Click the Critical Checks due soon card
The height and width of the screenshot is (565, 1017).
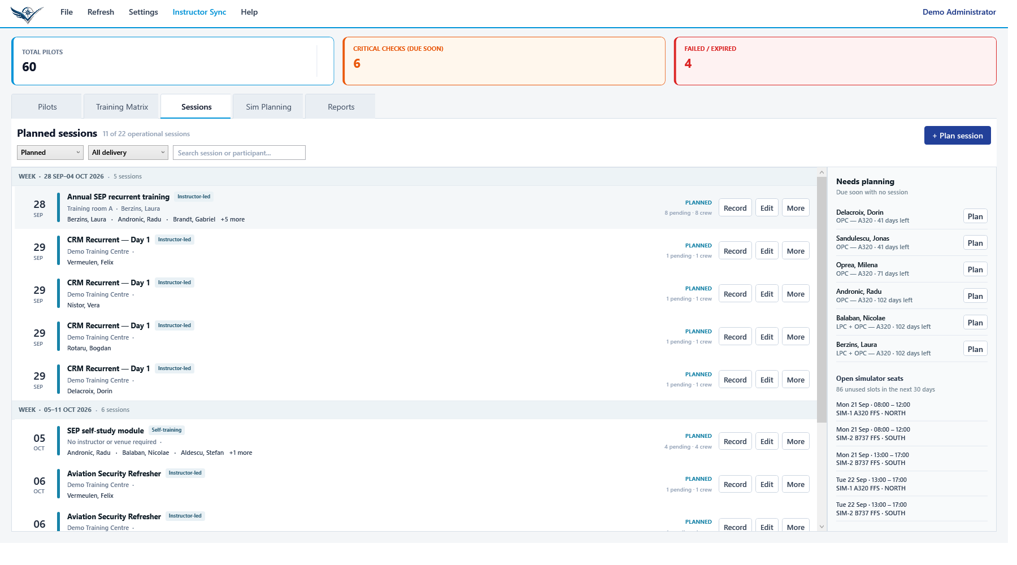tap(504, 61)
